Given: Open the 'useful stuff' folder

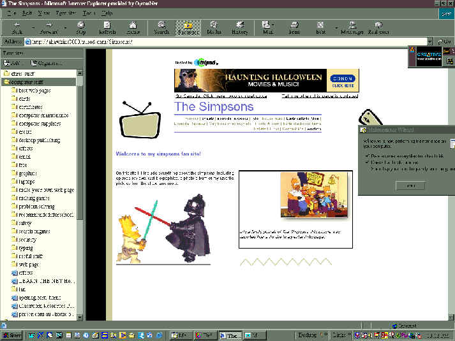Looking at the screenshot, I should pyautogui.click(x=27, y=256).
